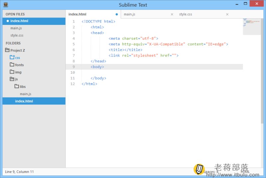Click the OPEN FILES heading

[x=15, y=14]
